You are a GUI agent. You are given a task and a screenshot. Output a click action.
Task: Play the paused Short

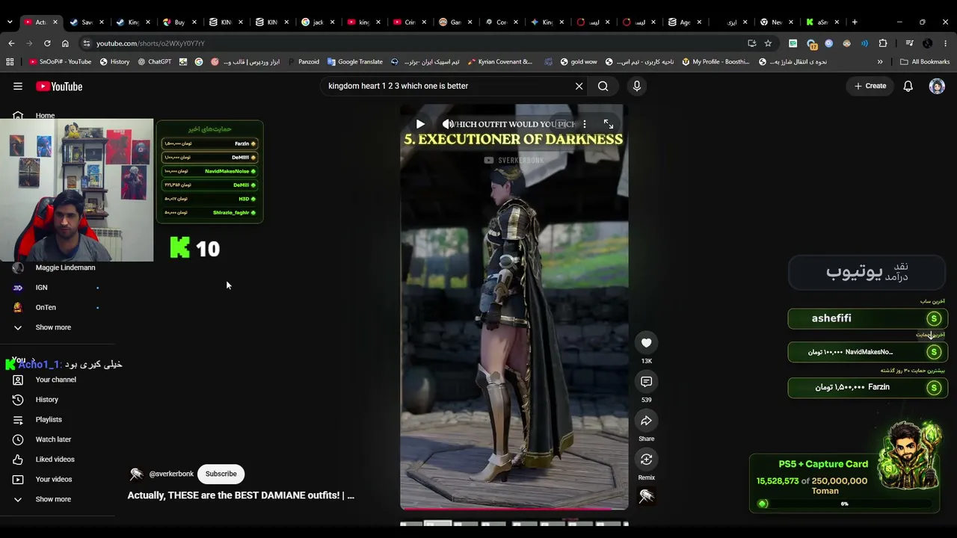[x=420, y=124]
